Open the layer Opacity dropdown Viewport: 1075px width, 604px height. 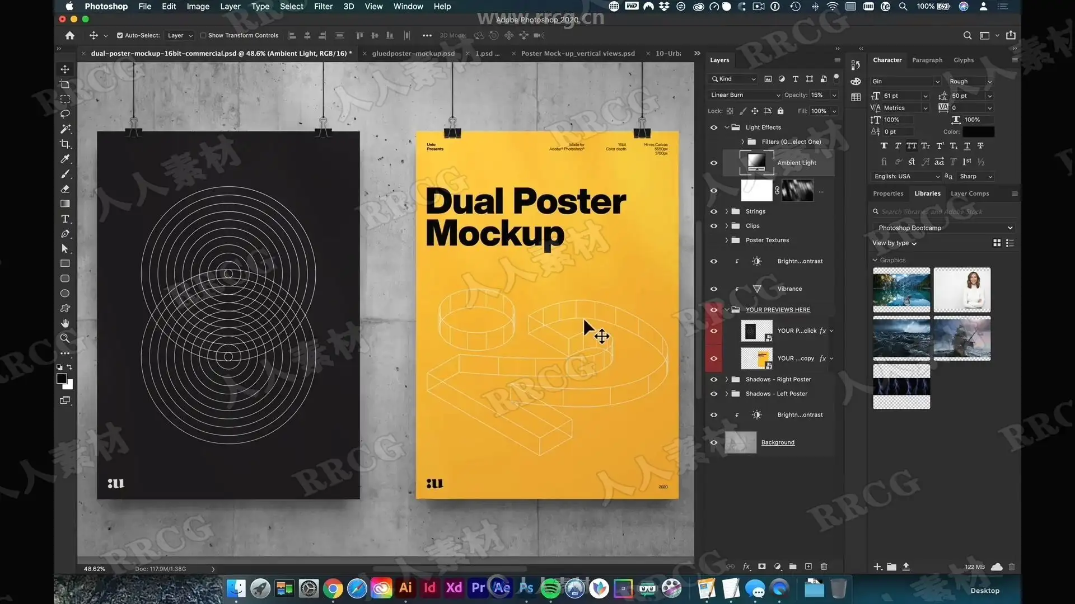(834, 95)
